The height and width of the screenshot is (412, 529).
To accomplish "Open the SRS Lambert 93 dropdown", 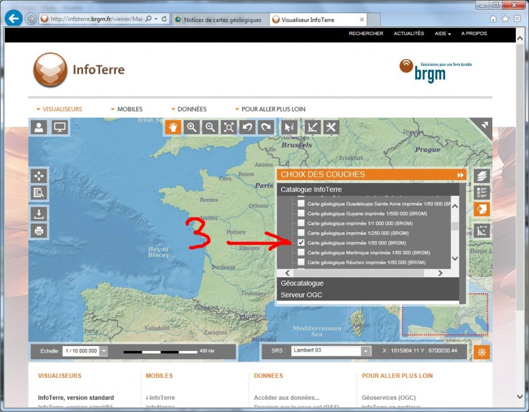I will click(x=366, y=351).
